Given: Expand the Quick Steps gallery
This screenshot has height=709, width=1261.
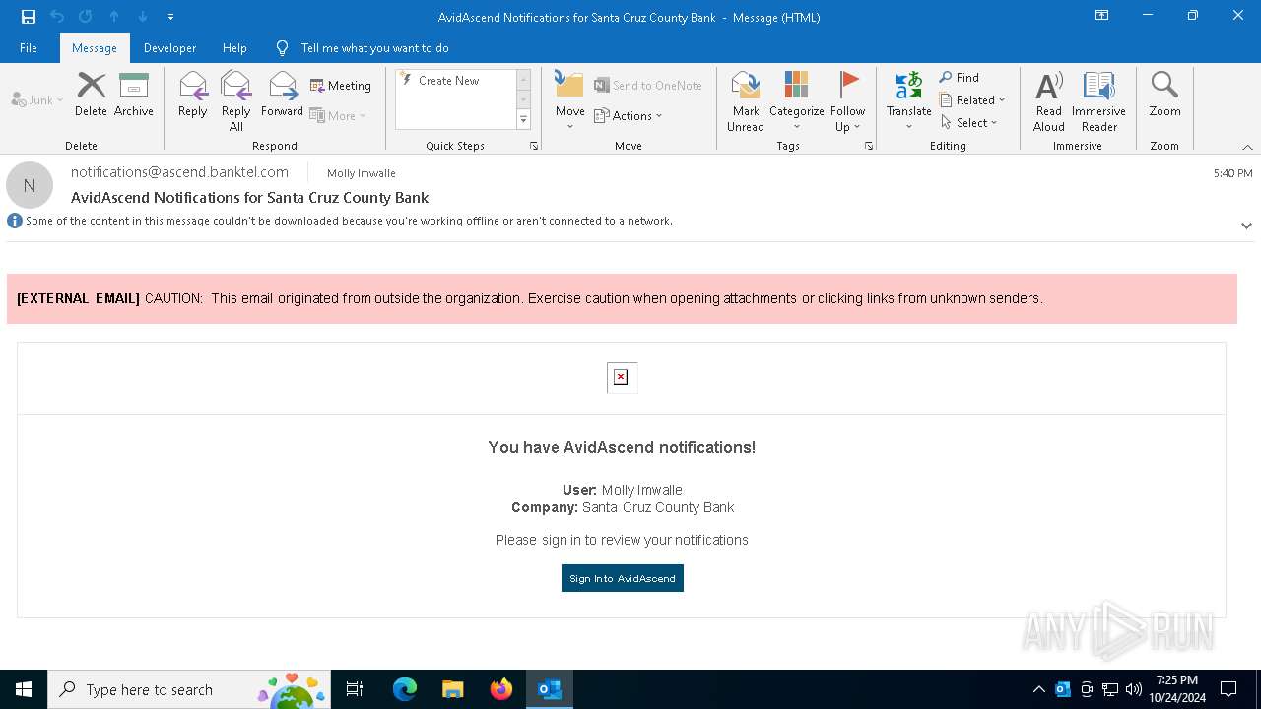Looking at the screenshot, I should (523, 120).
